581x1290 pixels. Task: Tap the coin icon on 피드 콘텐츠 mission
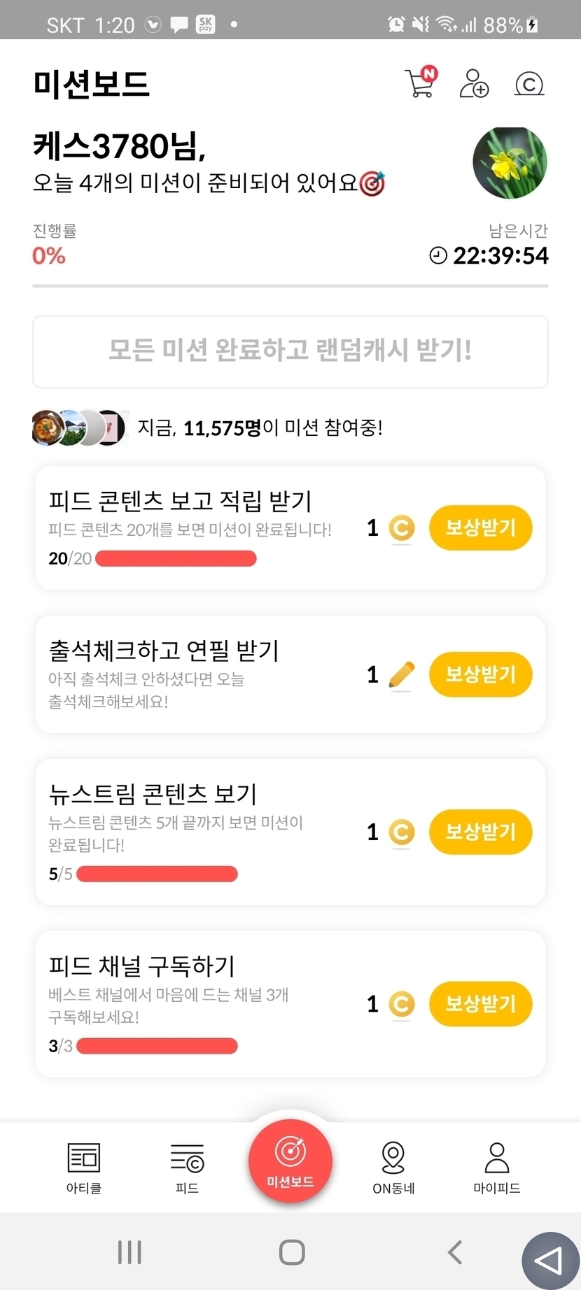(401, 528)
